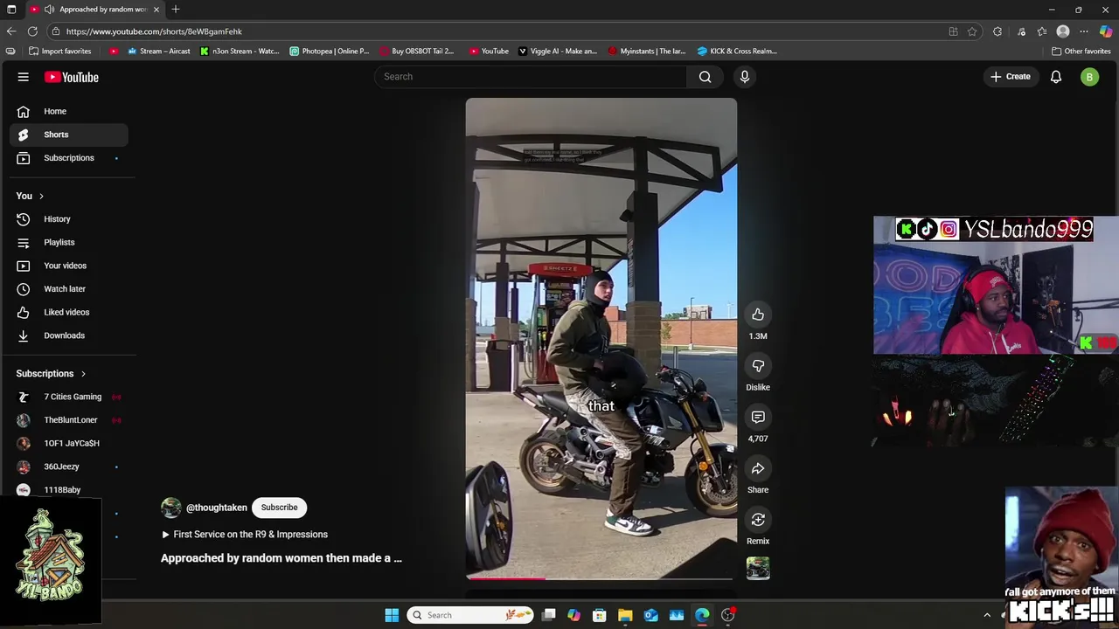
Task: Open Edge Copilot icon in toolbar
Action: pyautogui.click(x=1106, y=31)
